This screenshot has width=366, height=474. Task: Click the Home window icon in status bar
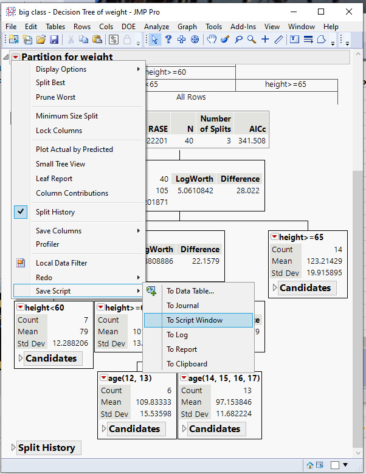310,465
